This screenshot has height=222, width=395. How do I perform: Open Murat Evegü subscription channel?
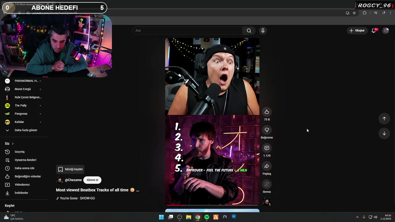pos(23,89)
